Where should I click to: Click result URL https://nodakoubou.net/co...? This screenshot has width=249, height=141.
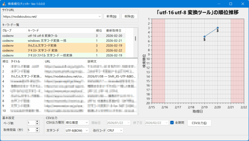64,77
